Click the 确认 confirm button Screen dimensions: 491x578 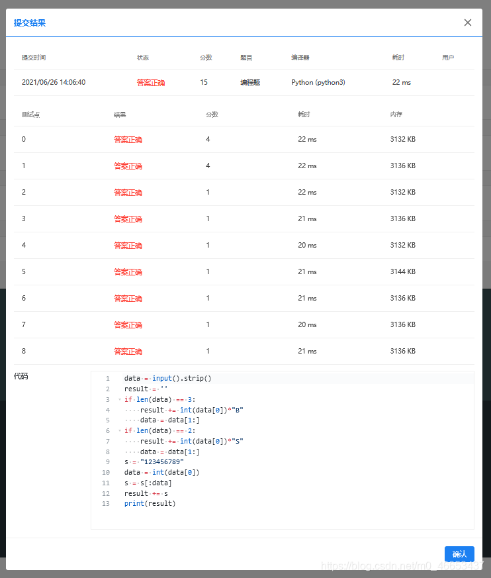tap(459, 554)
